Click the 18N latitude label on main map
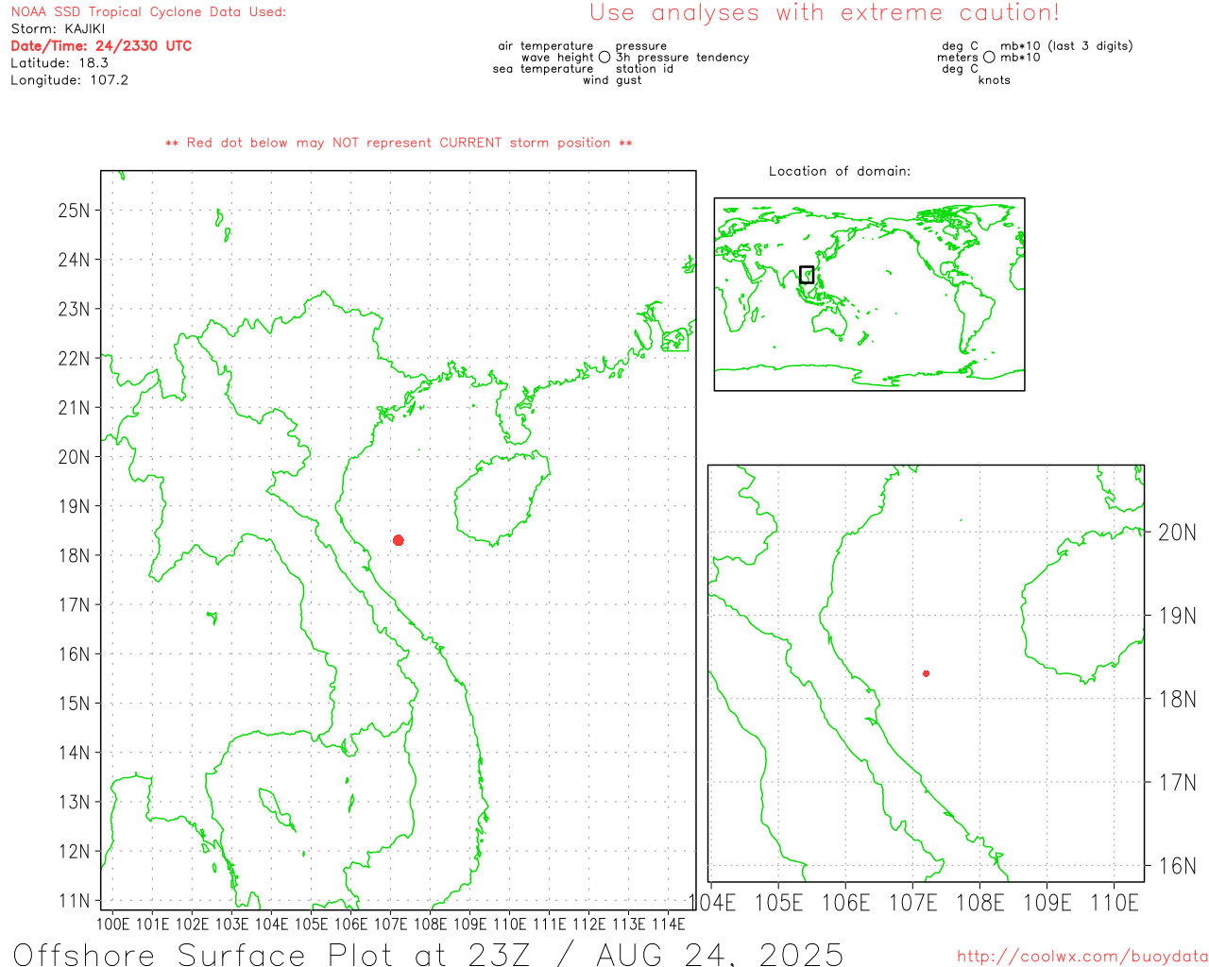Screen dimensions: 1209x967 coord(74,555)
